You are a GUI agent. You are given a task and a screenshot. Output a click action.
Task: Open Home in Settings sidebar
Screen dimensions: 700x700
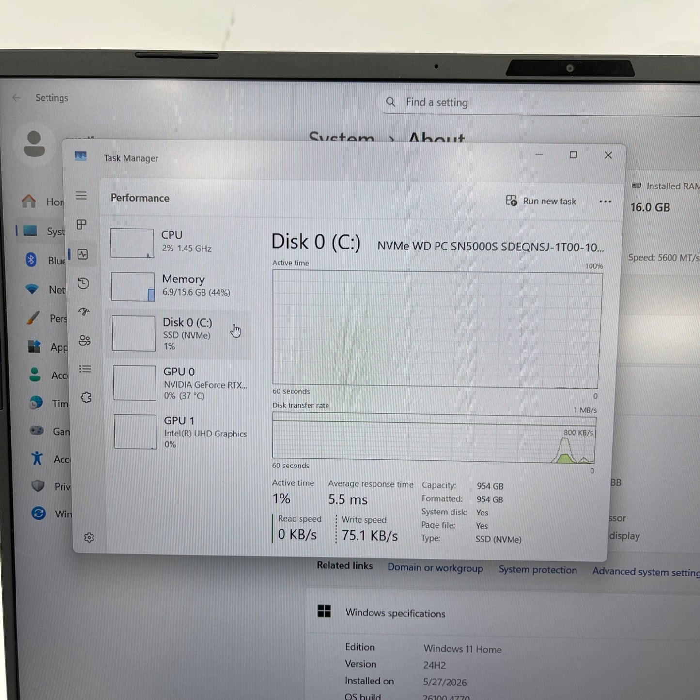pyautogui.click(x=43, y=201)
